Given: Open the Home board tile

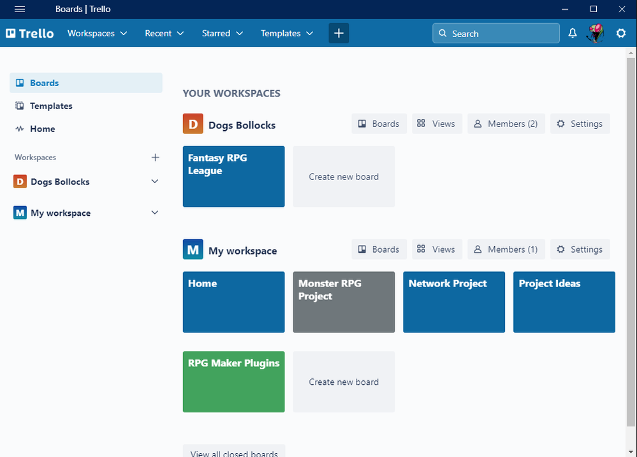Looking at the screenshot, I should pyautogui.click(x=233, y=302).
